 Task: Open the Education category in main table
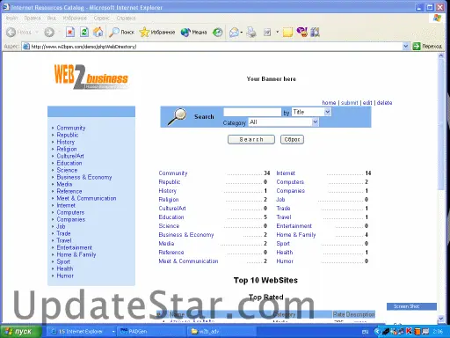(171, 217)
